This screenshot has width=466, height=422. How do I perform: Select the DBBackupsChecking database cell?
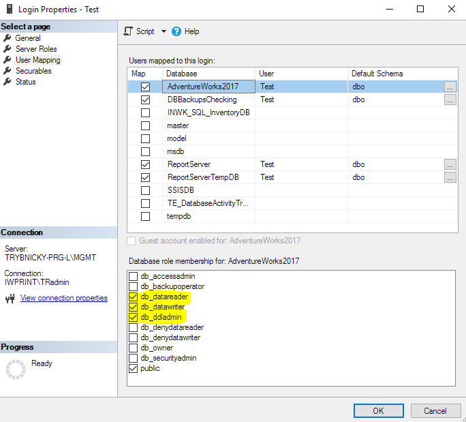tap(209, 100)
